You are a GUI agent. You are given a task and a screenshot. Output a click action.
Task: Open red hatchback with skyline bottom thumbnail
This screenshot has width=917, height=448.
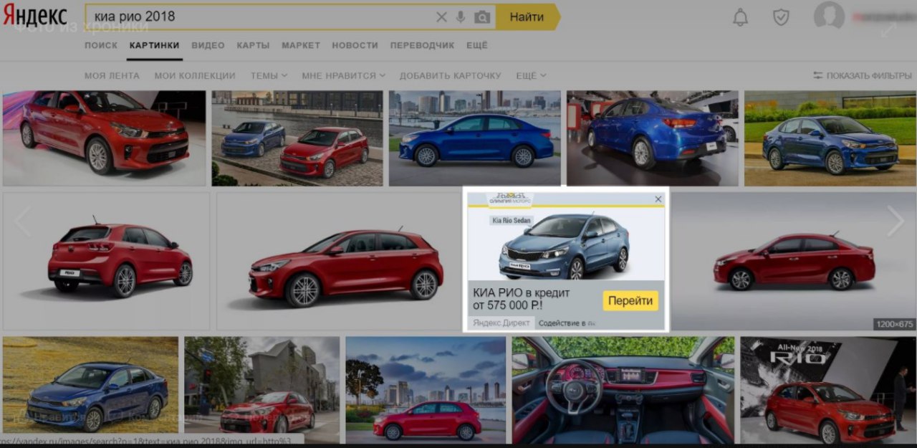click(426, 390)
